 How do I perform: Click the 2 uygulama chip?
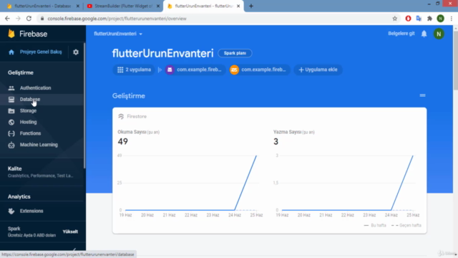point(134,70)
